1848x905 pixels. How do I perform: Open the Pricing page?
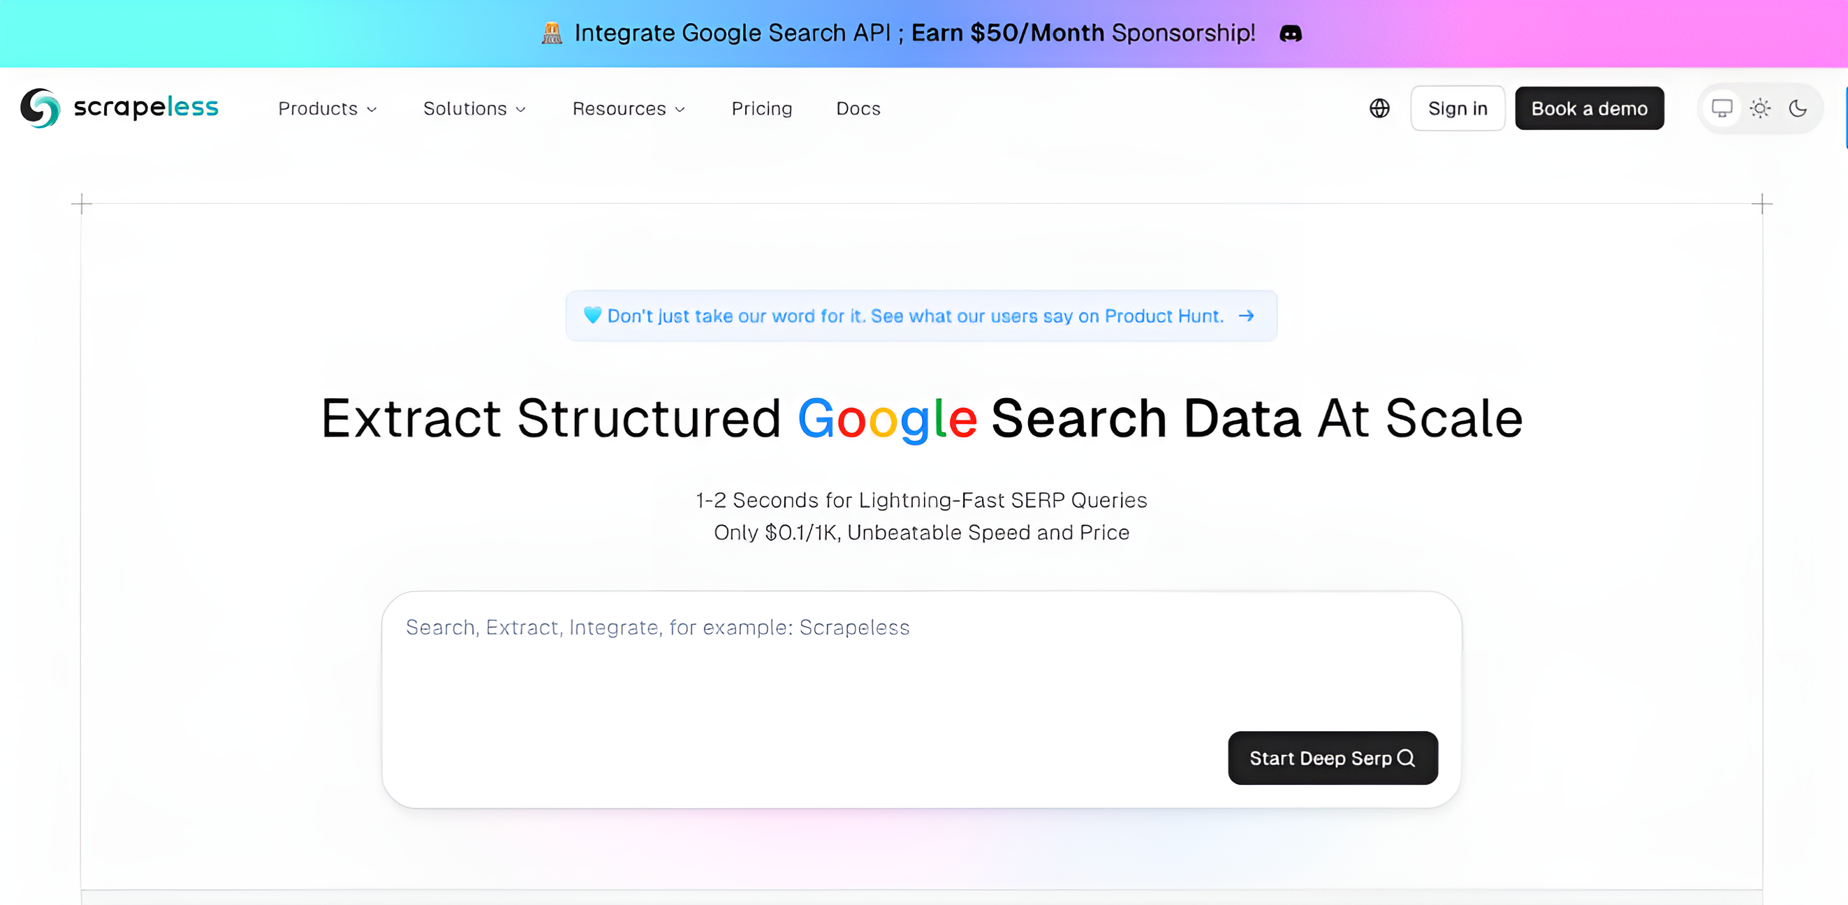coord(761,108)
